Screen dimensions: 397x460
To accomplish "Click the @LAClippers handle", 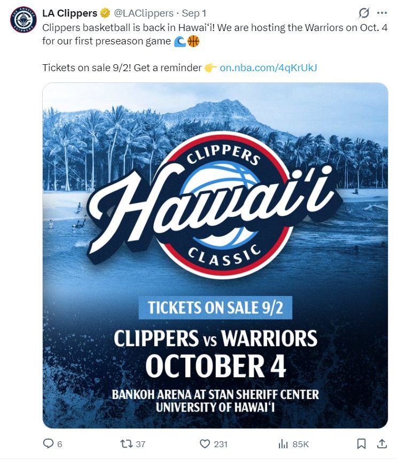I will 144,13.
